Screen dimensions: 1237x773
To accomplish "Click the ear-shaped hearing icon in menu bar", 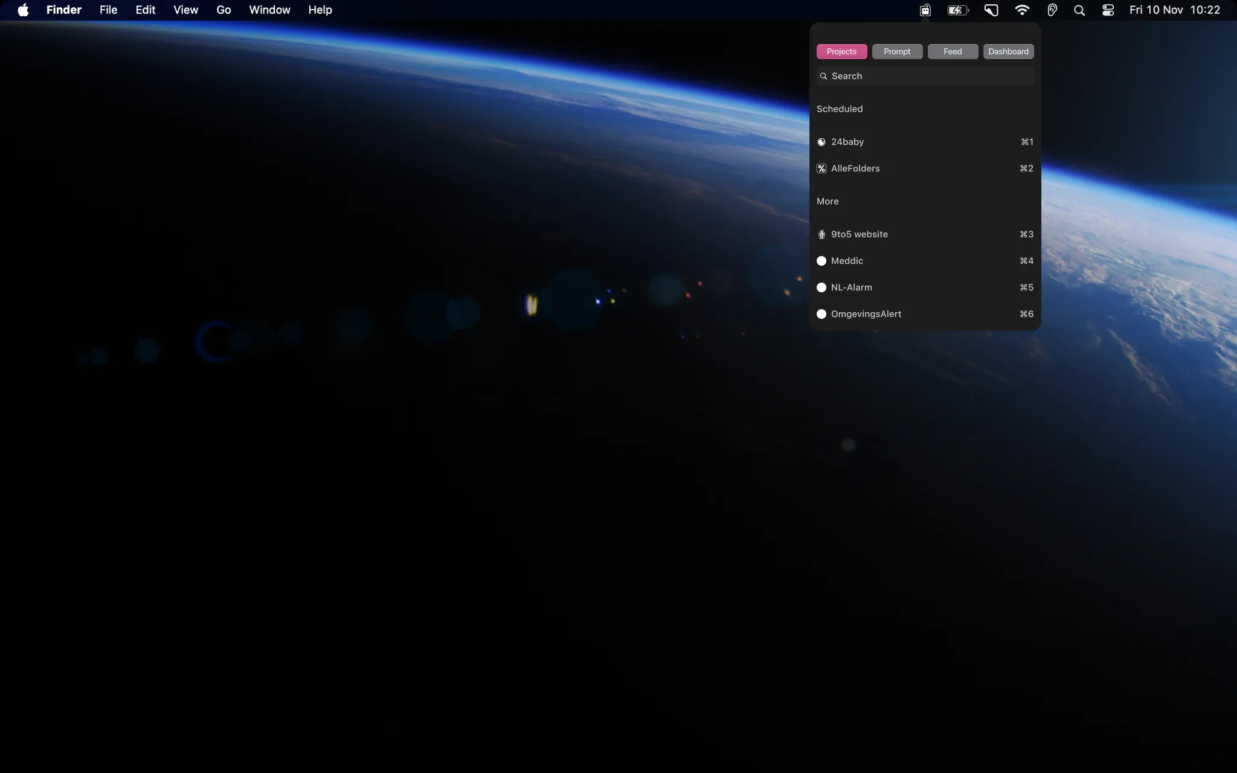I will click(1052, 10).
